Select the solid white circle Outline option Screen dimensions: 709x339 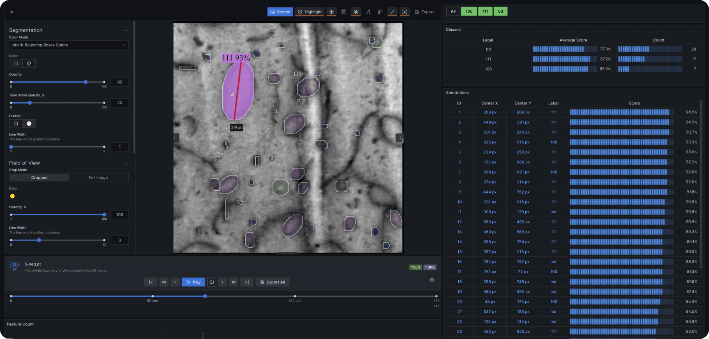click(29, 124)
